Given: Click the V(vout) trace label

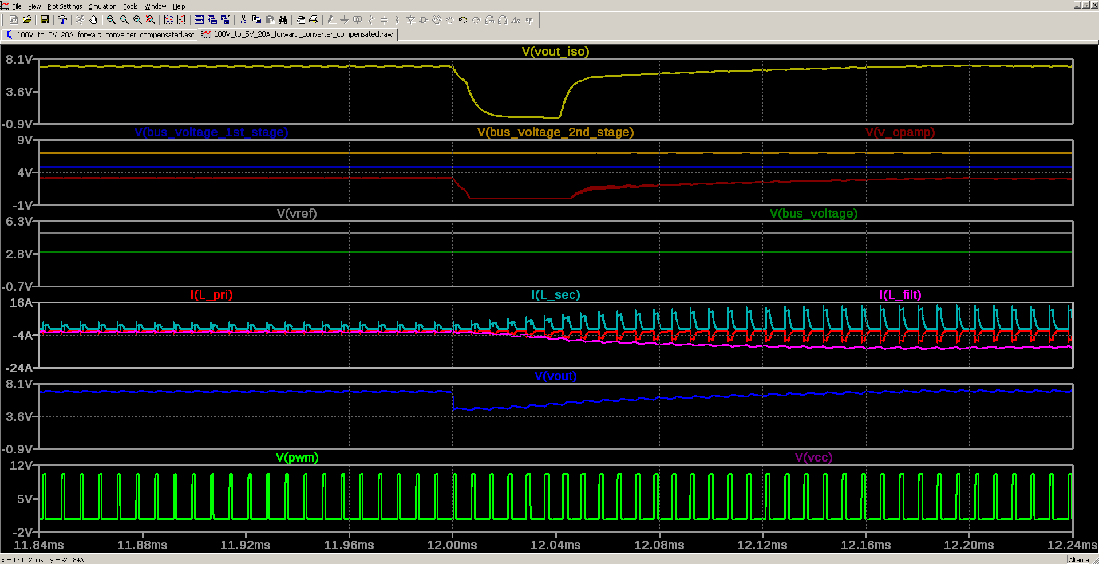Looking at the screenshot, I should 555,376.
